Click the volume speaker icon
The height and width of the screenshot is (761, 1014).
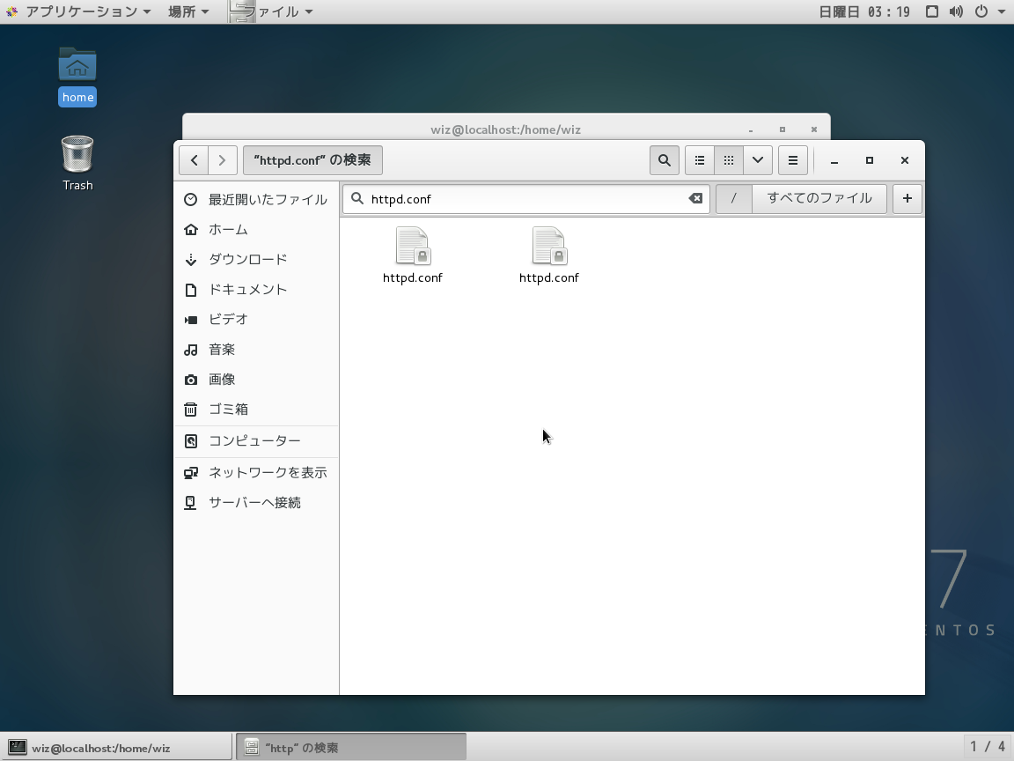click(957, 11)
